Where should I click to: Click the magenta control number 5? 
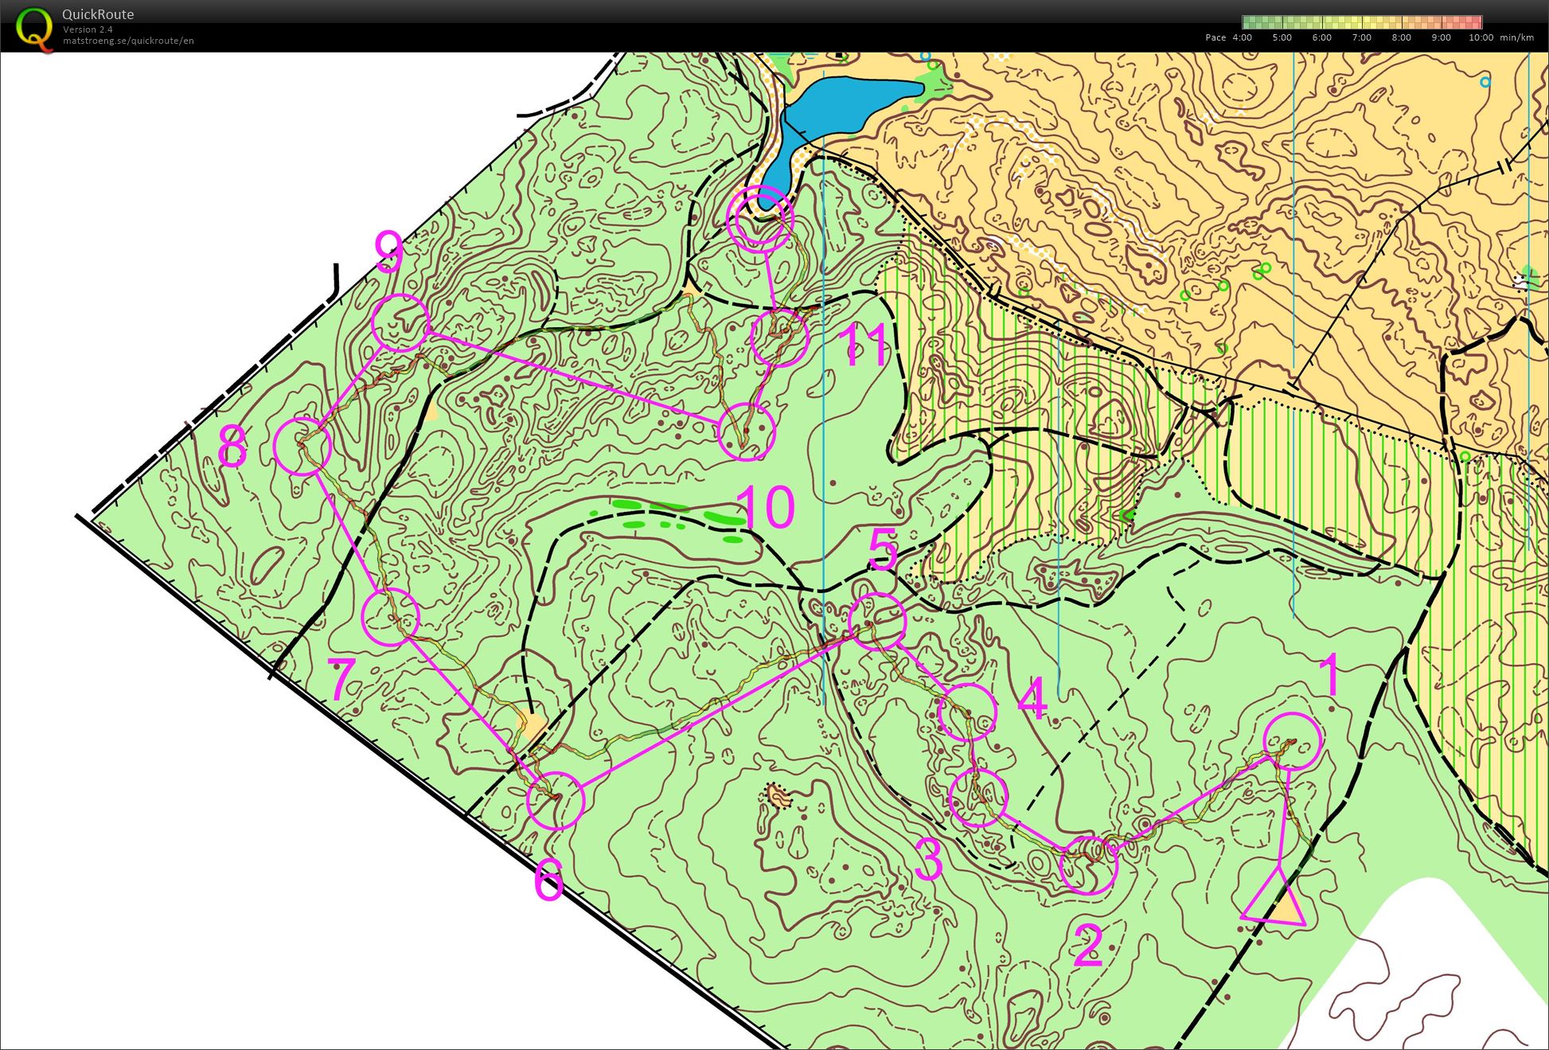883,549
